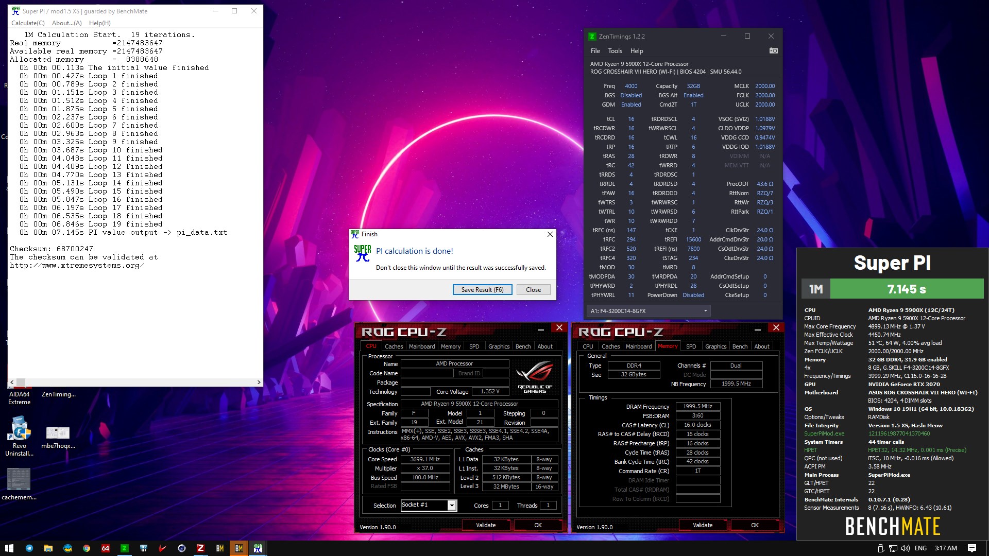
Task: Open the ZenTiming desktop shortcut
Action: point(58,394)
